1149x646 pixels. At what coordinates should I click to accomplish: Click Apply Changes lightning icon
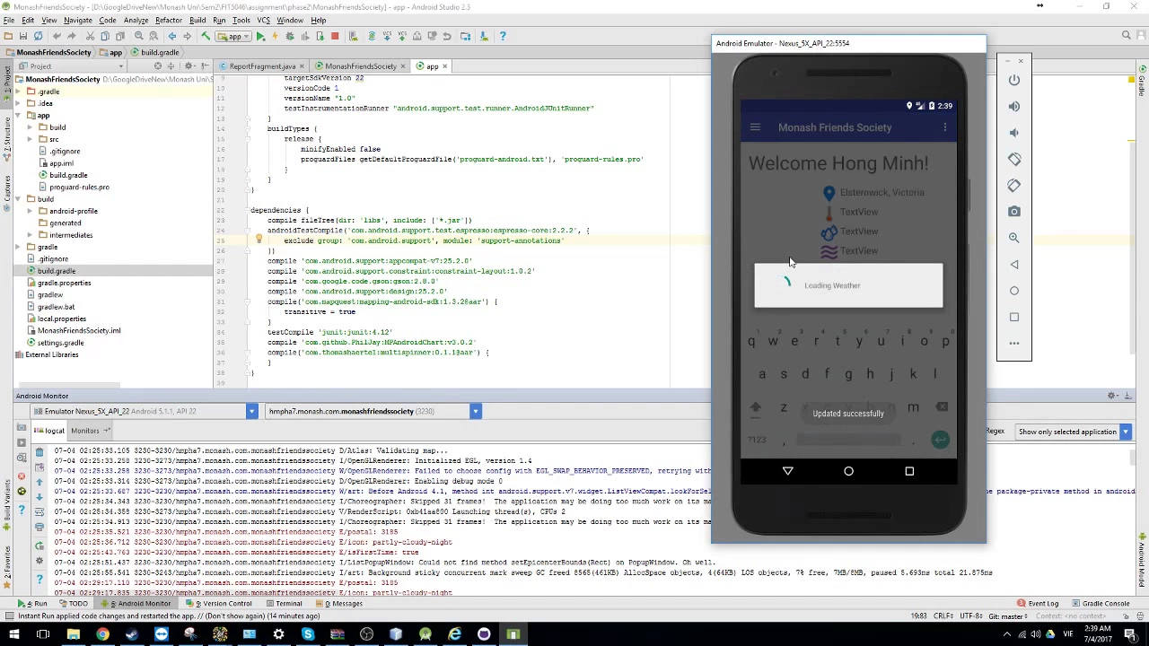click(x=275, y=36)
